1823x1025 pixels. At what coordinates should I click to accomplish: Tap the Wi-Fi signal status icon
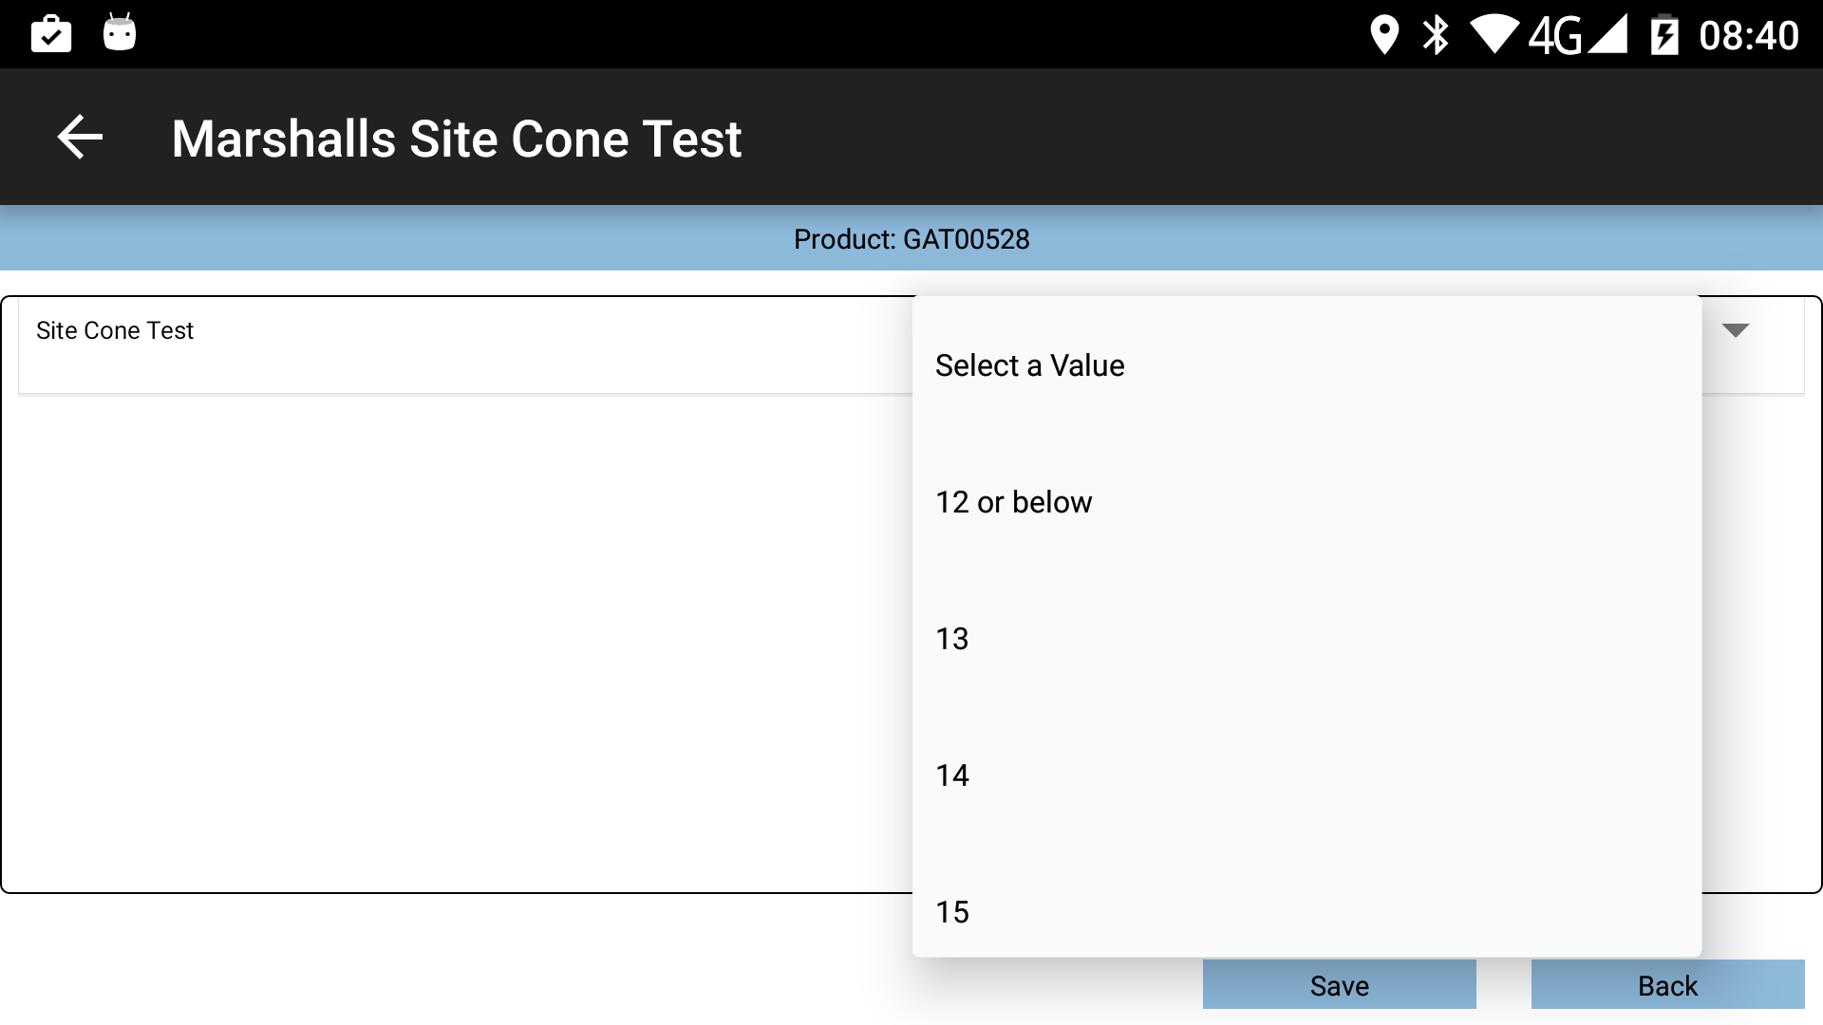1494,34
